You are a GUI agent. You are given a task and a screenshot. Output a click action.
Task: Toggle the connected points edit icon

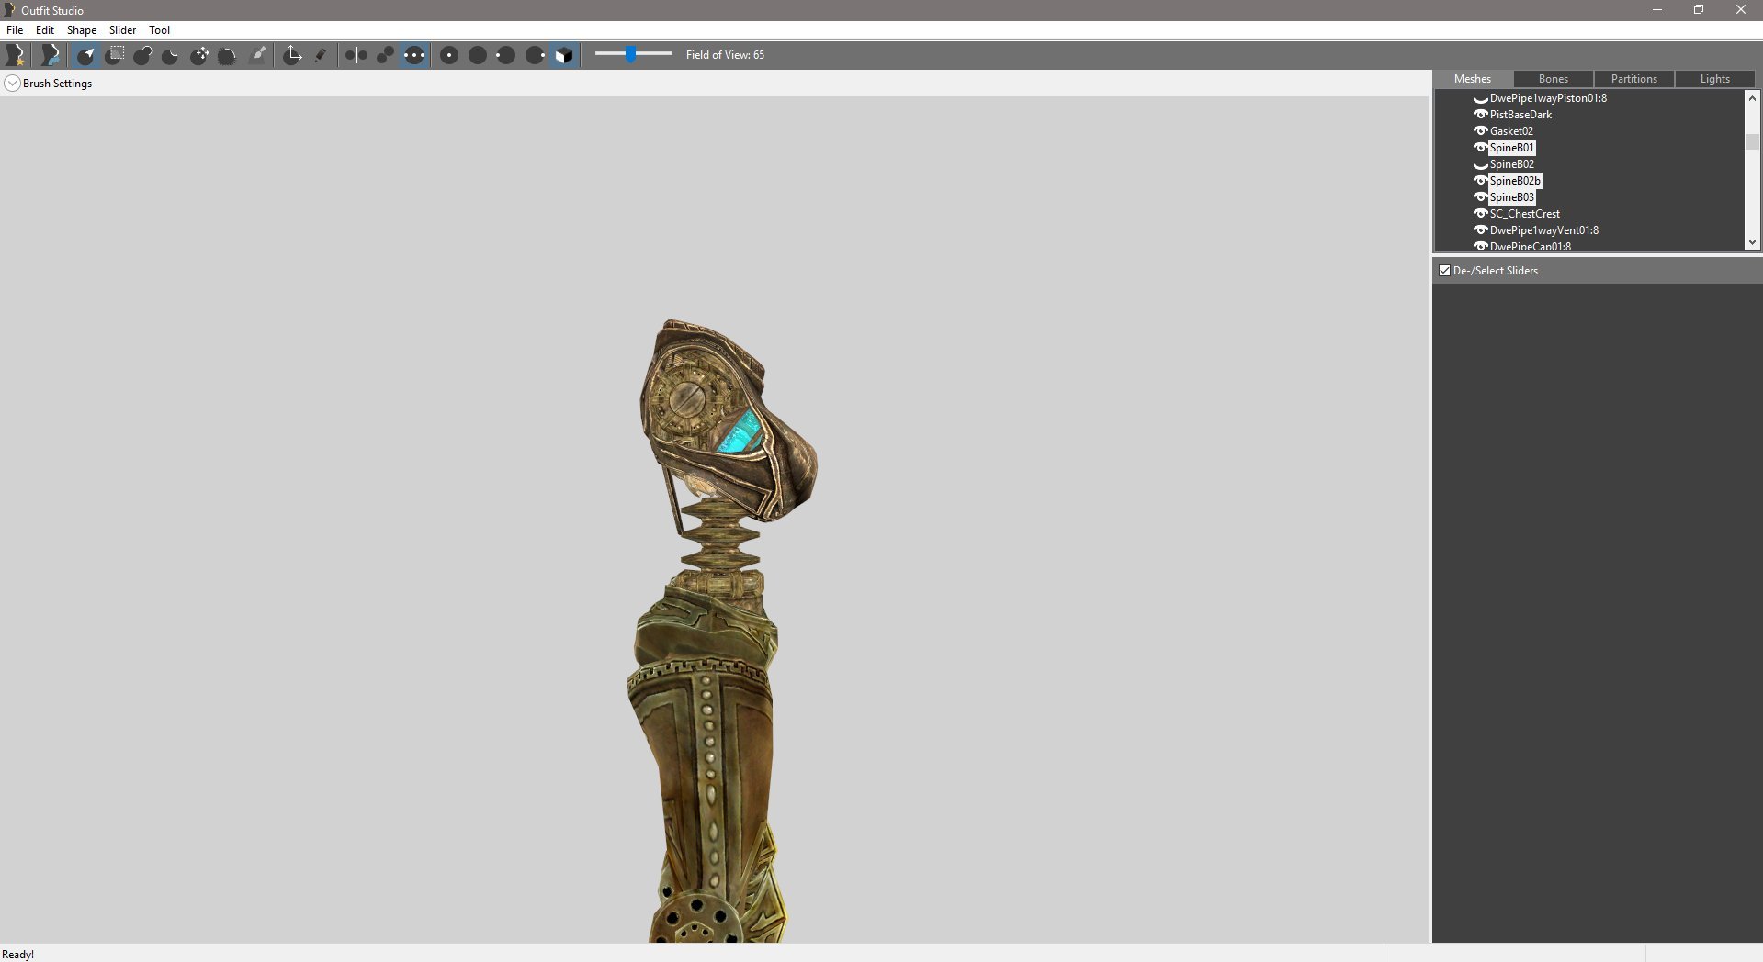386,55
